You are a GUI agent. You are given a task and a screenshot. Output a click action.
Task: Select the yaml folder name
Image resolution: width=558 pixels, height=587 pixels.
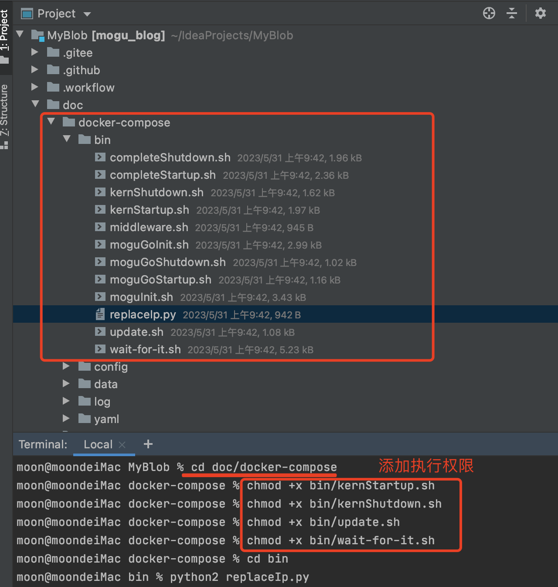tap(106, 419)
